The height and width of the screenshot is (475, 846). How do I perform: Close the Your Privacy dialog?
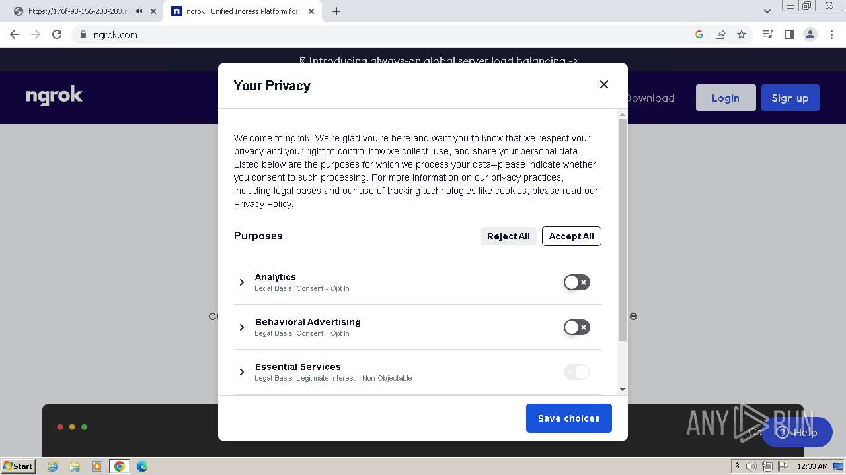[x=603, y=84]
